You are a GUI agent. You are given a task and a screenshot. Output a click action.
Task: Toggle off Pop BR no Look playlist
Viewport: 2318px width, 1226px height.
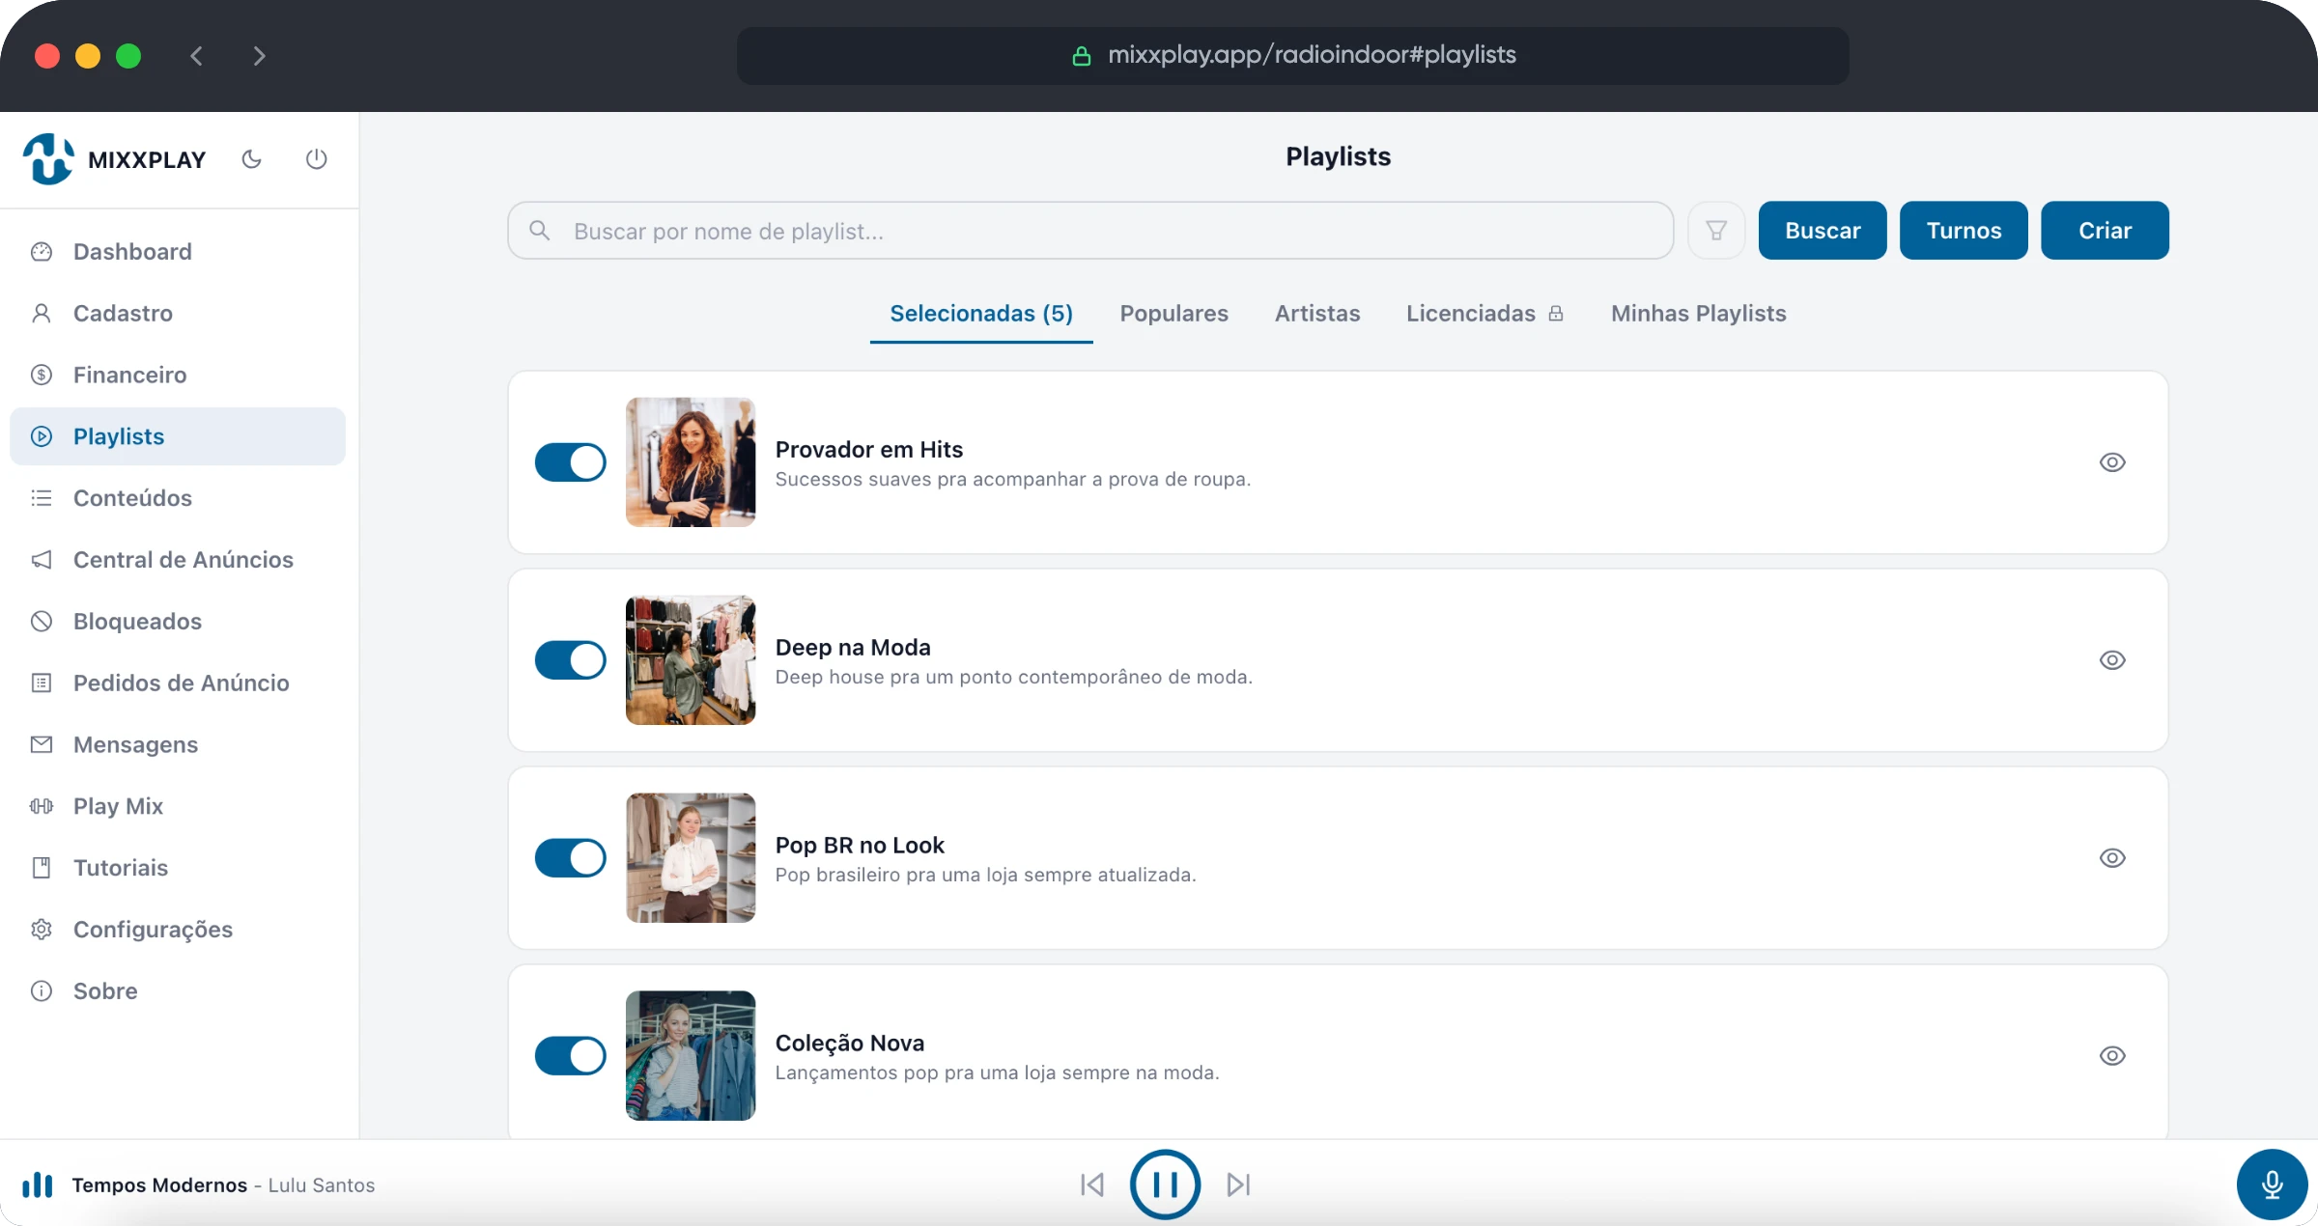pyautogui.click(x=571, y=858)
